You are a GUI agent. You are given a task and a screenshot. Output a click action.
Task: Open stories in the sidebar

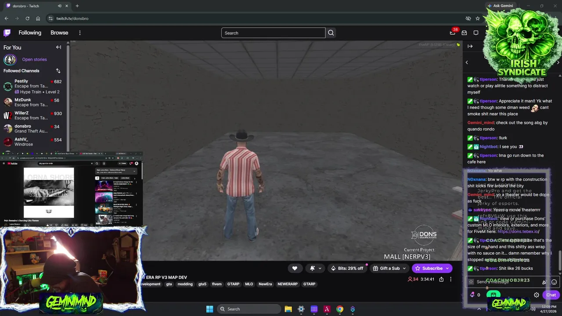click(34, 59)
